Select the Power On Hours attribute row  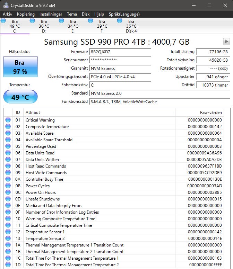[114, 192]
